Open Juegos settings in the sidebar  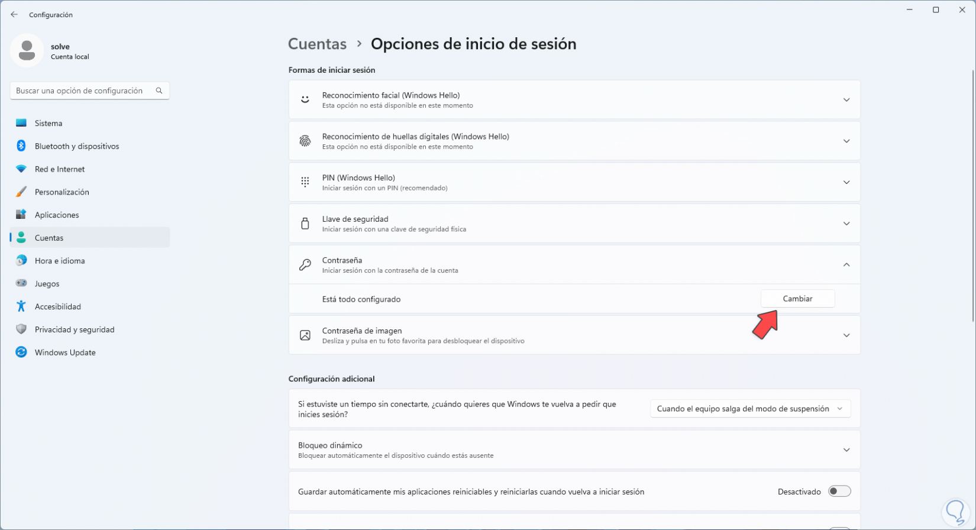(x=90, y=283)
